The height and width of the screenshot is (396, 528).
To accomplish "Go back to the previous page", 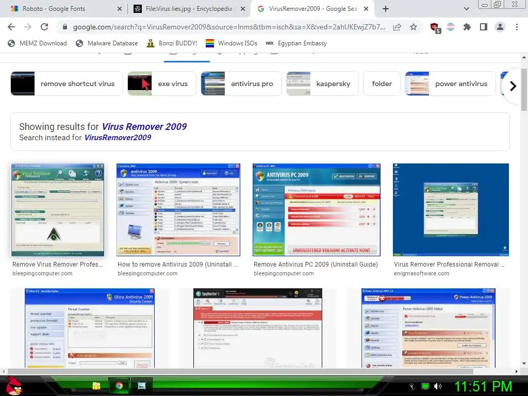I will point(11,27).
